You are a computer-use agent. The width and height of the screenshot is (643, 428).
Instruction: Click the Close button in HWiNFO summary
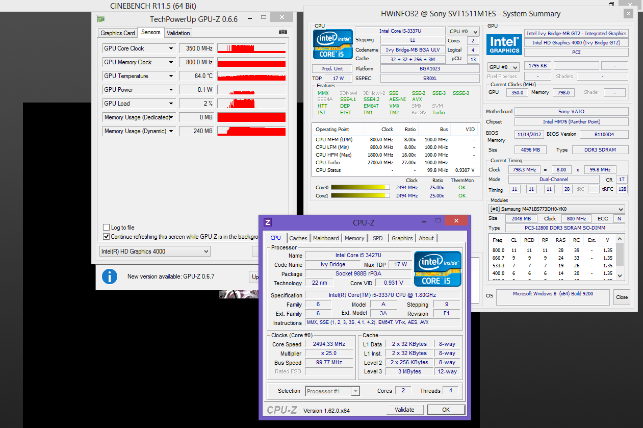(x=622, y=297)
